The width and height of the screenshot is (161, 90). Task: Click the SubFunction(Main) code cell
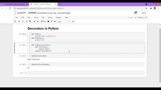click(x=86, y=56)
